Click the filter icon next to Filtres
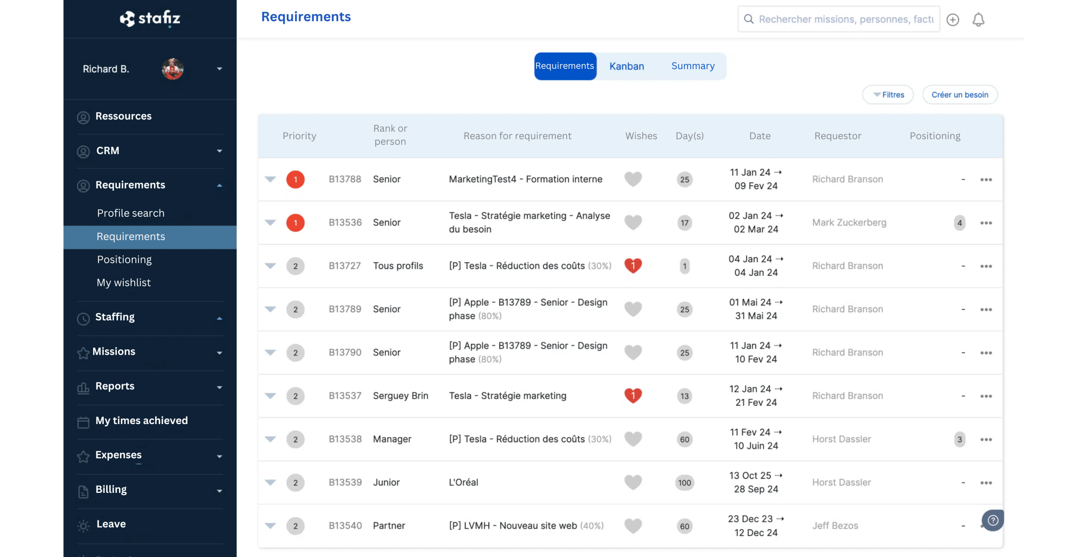This screenshot has height=557, width=1088. [x=876, y=94]
